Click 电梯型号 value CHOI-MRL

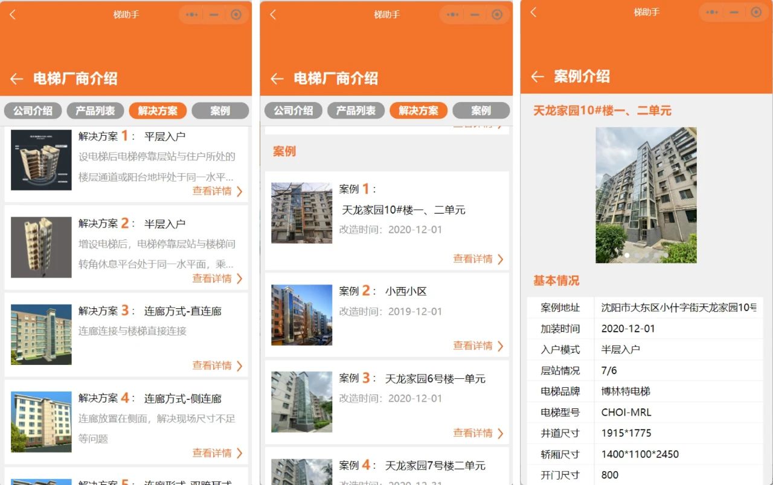[626, 413]
